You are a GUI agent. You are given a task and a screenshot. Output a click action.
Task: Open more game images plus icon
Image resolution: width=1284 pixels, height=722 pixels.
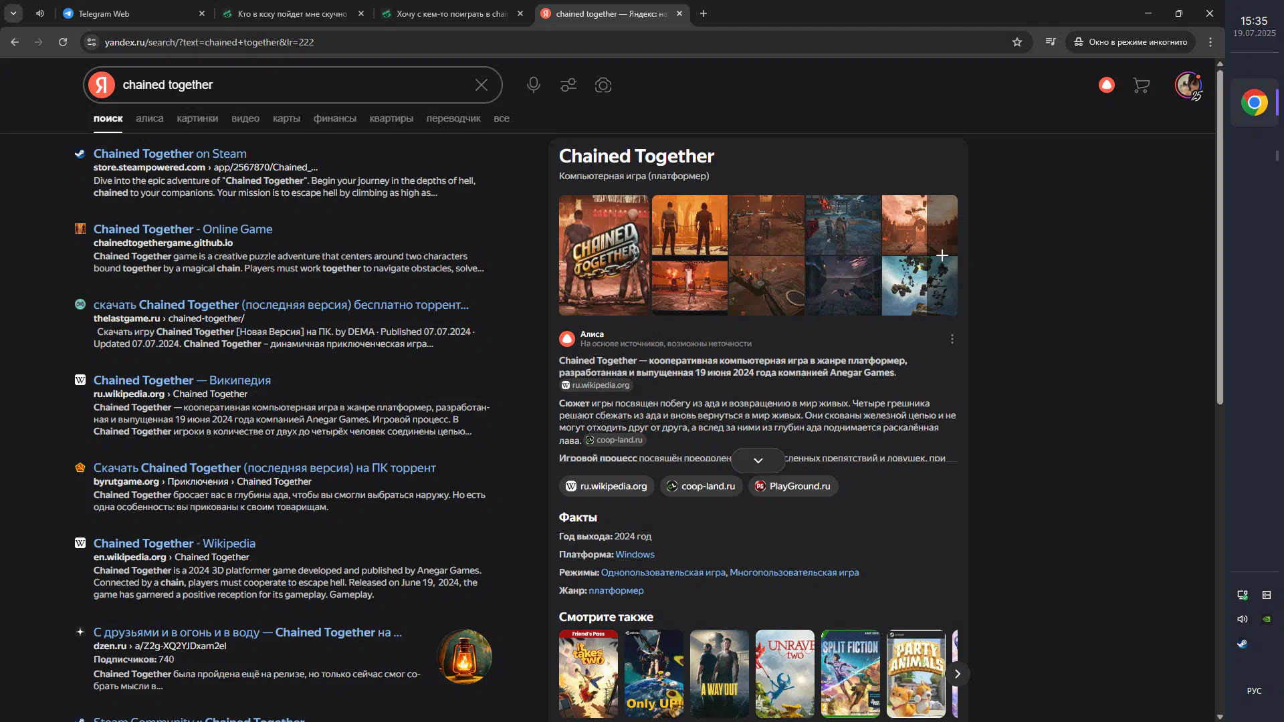click(942, 255)
